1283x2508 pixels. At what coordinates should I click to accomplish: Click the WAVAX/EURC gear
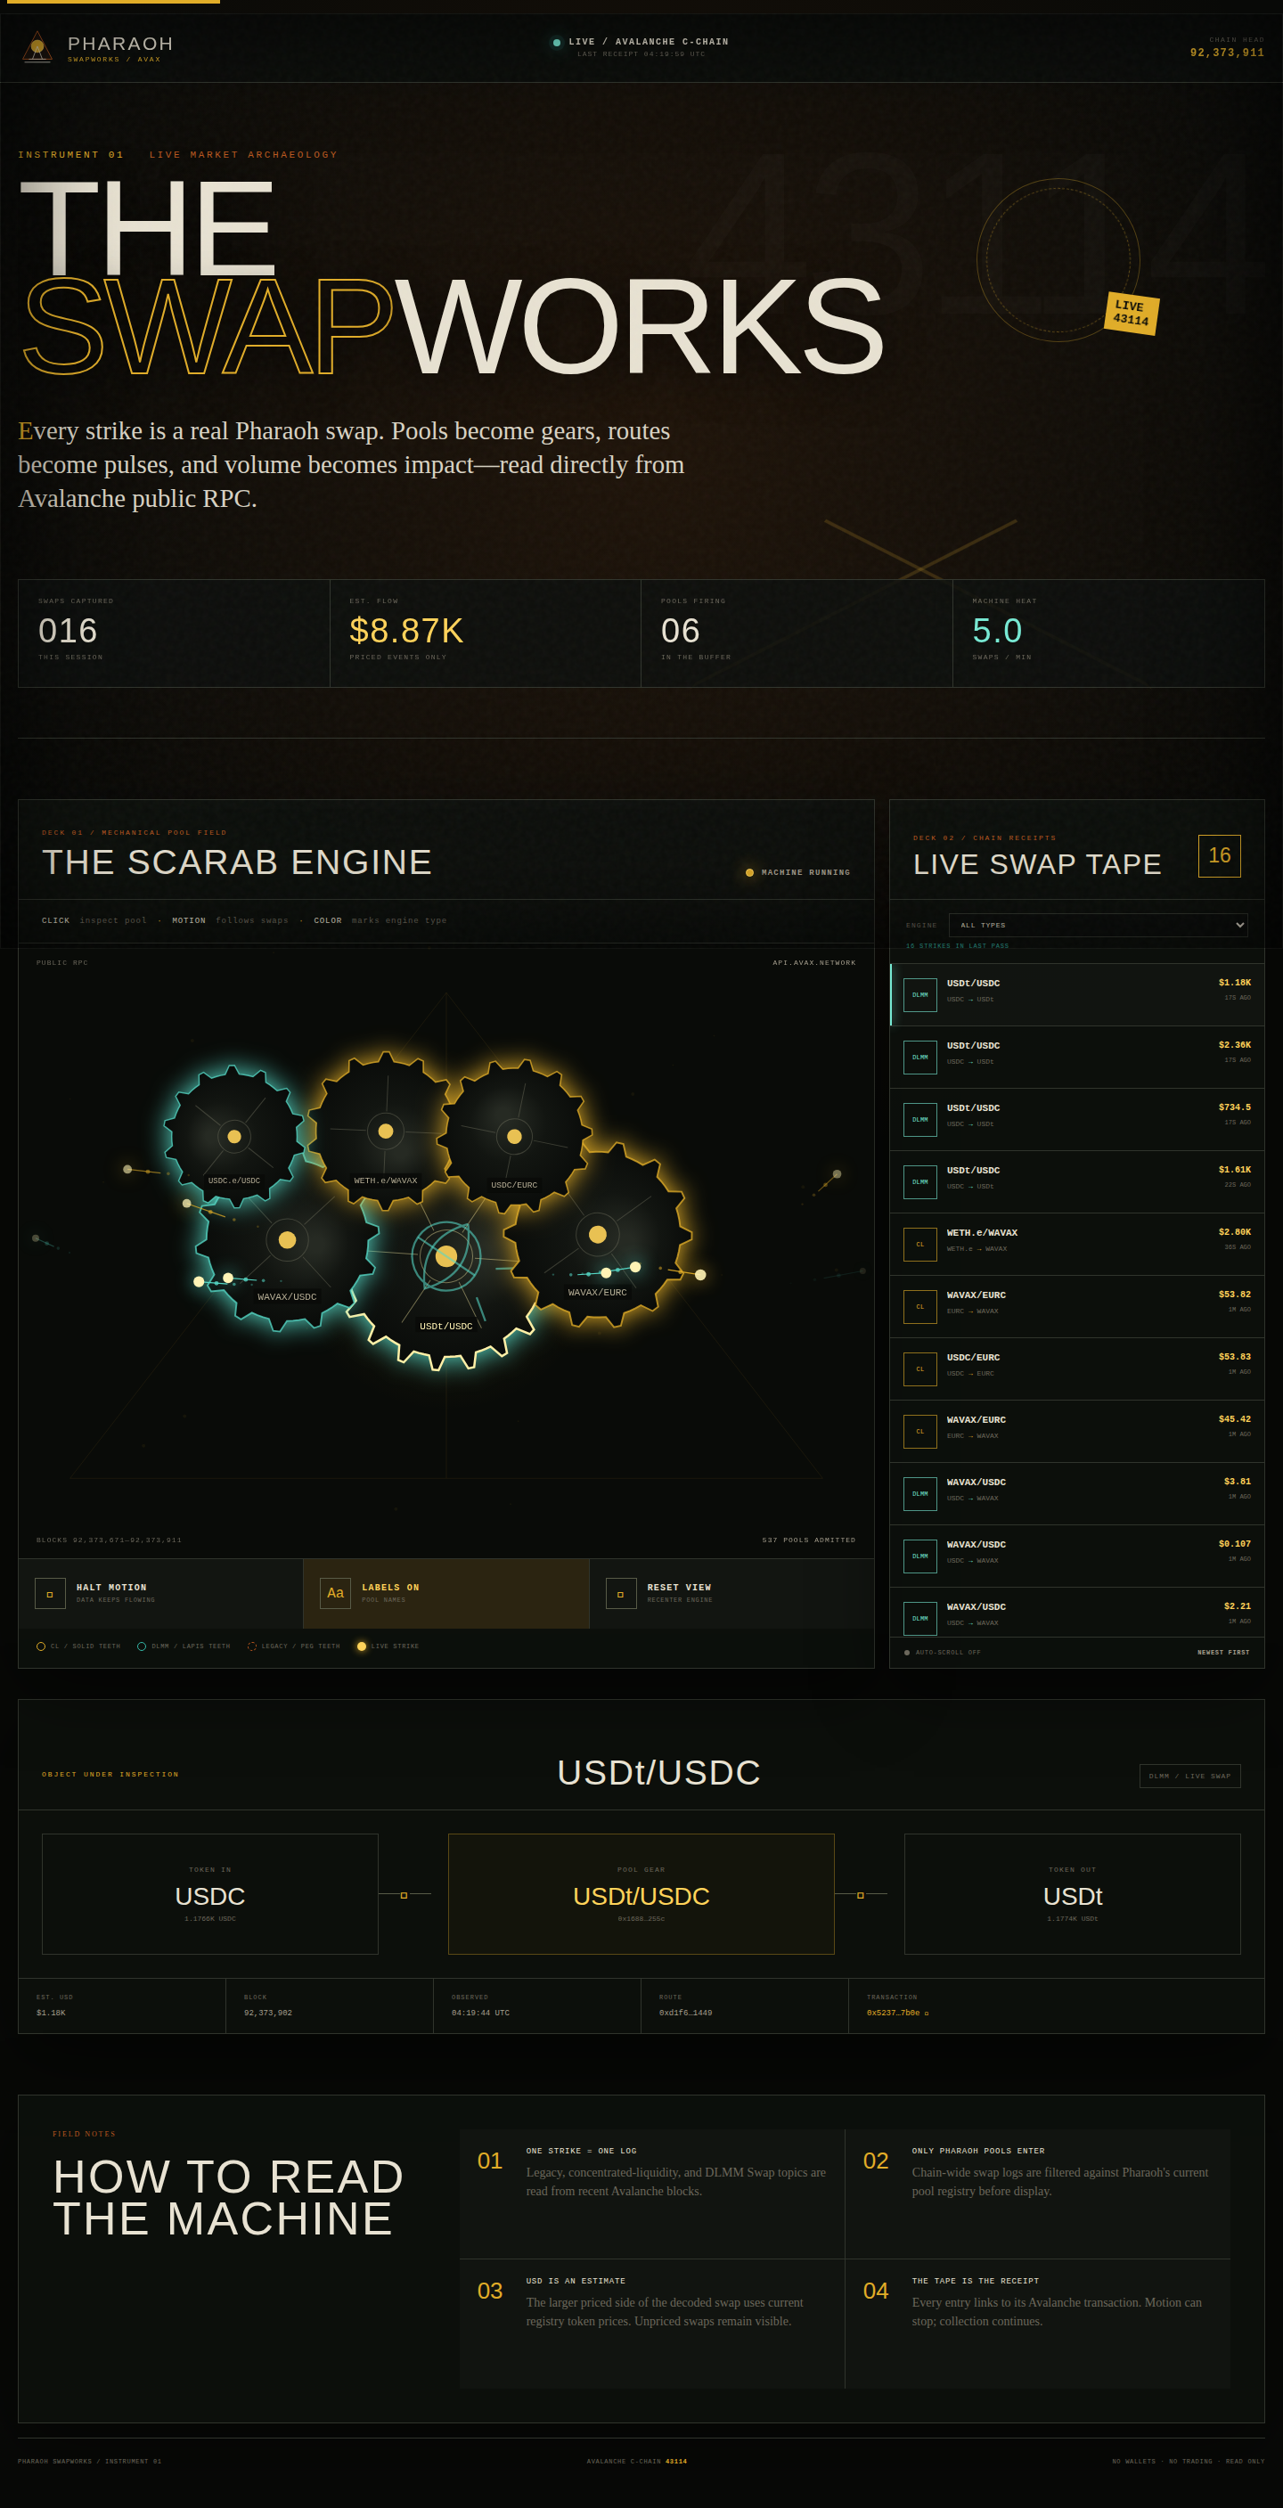click(598, 1235)
